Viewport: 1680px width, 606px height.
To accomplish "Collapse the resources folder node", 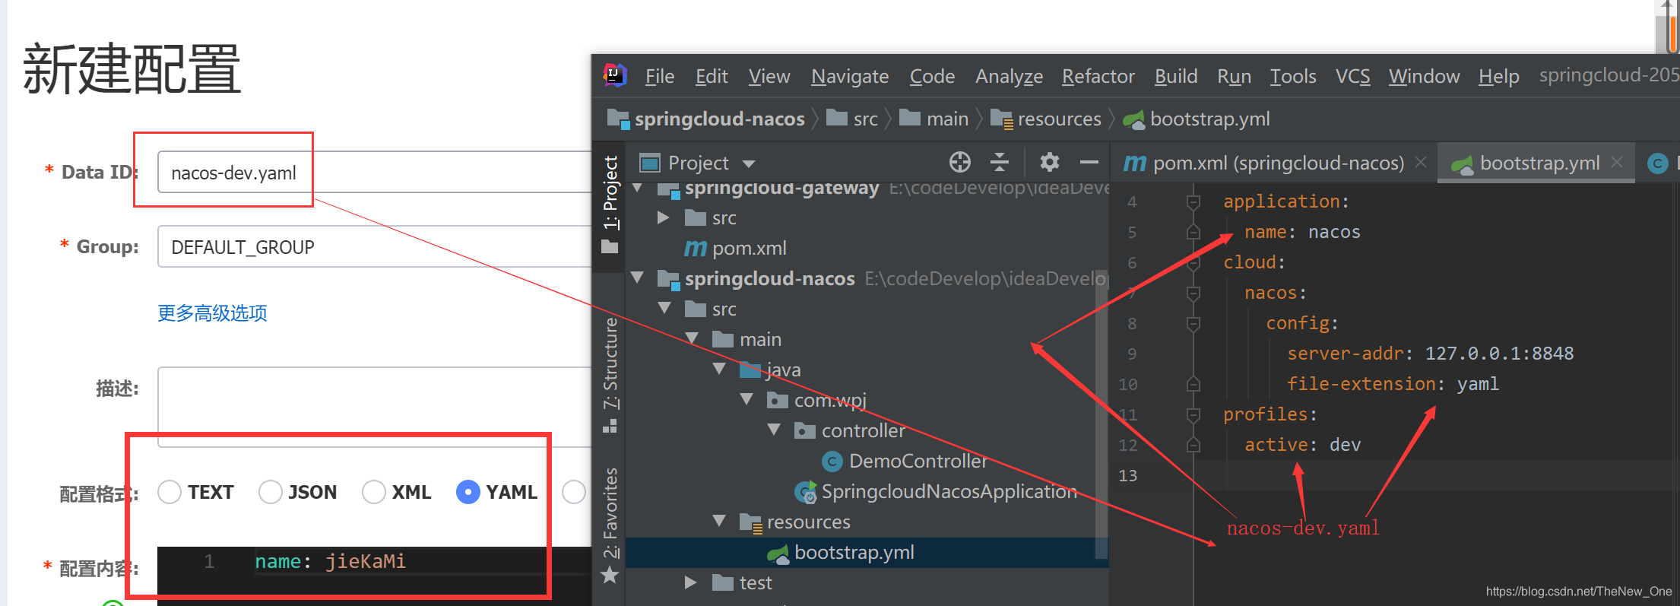I will coord(719,521).
